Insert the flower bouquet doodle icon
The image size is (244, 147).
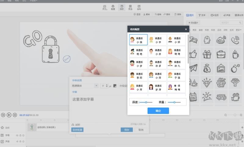click(x=235, y=82)
